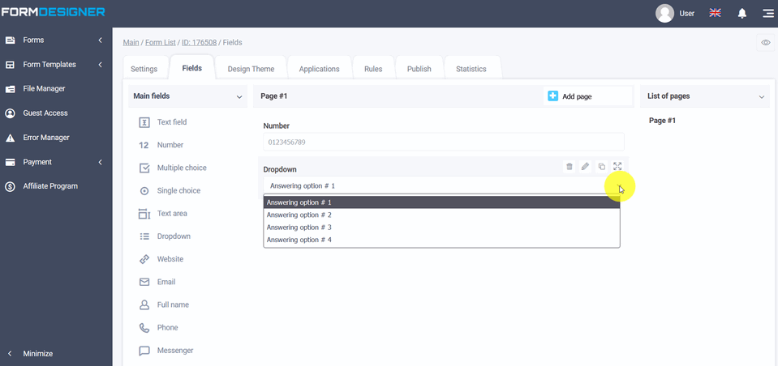Click the language flag icon
The width and height of the screenshot is (778, 366).
point(715,13)
